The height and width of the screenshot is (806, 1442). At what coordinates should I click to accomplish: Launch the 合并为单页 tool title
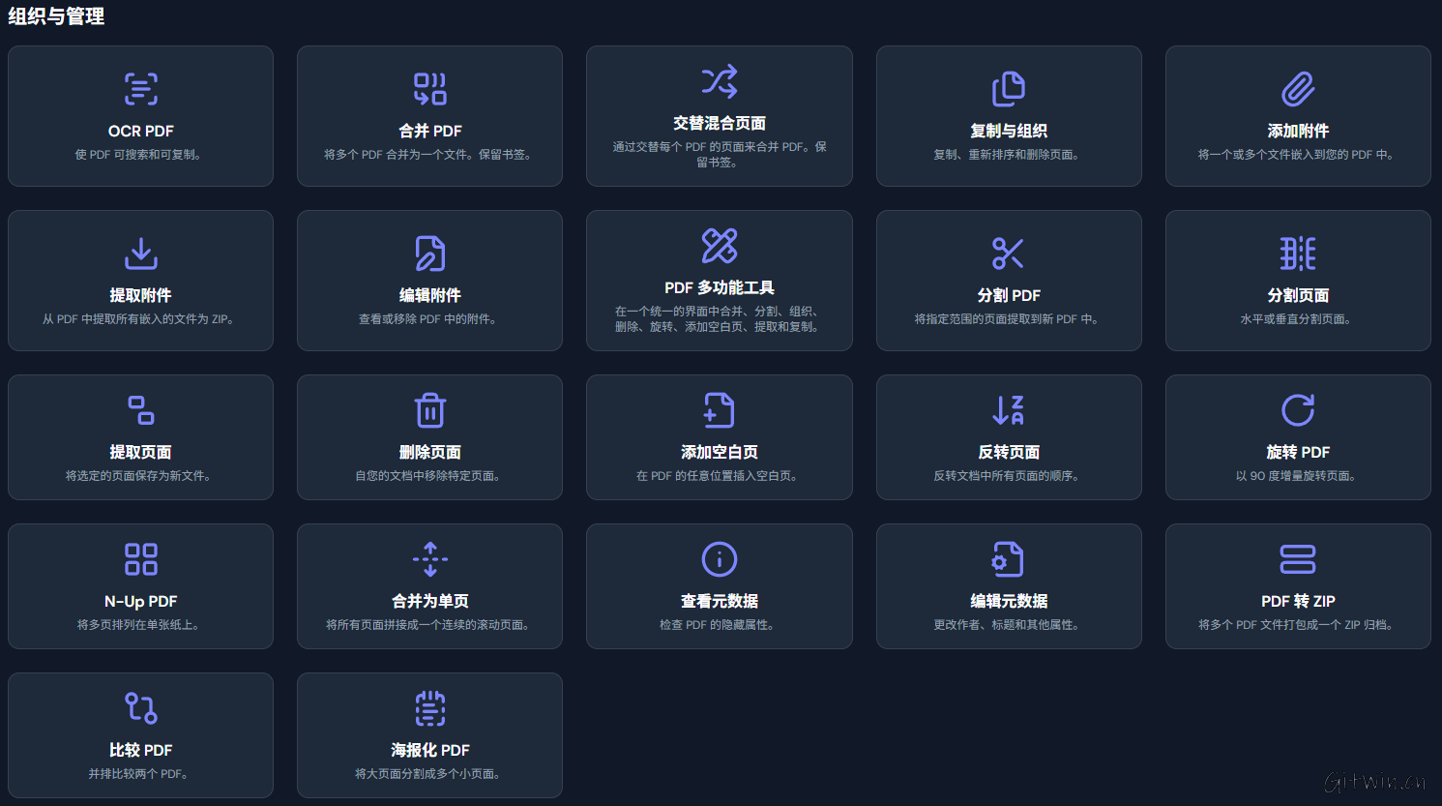point(429,601)
